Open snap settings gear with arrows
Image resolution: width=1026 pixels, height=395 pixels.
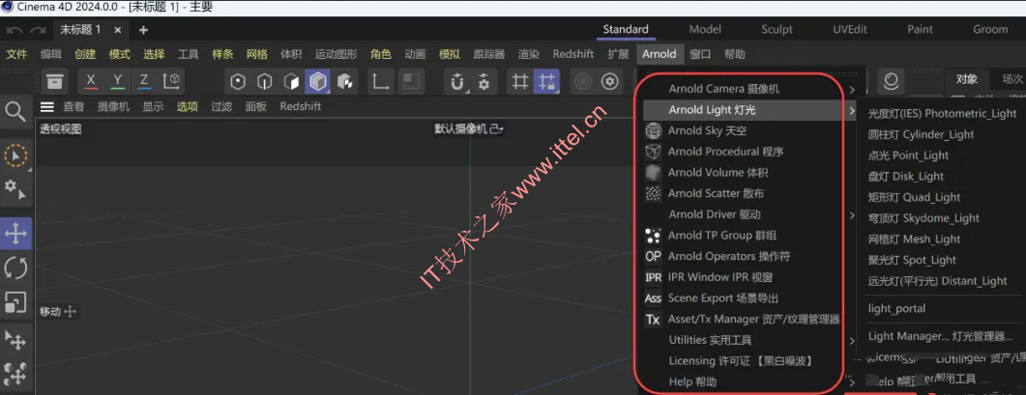[484, 82]
